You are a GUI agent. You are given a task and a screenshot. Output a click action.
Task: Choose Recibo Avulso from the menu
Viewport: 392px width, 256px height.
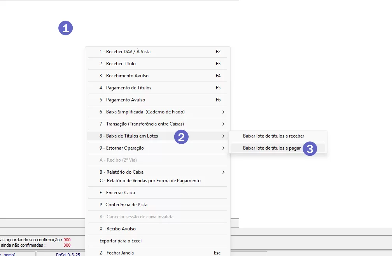117,229
